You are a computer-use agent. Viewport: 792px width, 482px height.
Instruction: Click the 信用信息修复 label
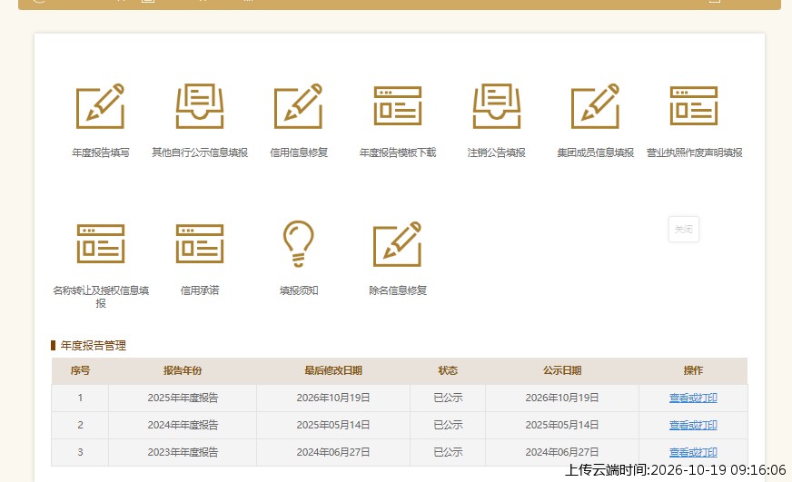point(299,152)
